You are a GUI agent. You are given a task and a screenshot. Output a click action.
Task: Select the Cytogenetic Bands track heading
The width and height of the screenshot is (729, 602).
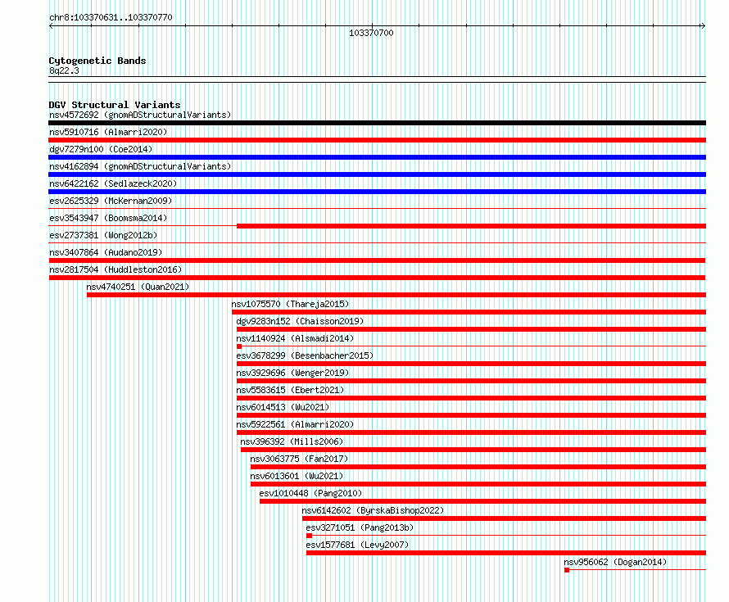[97, 61]
